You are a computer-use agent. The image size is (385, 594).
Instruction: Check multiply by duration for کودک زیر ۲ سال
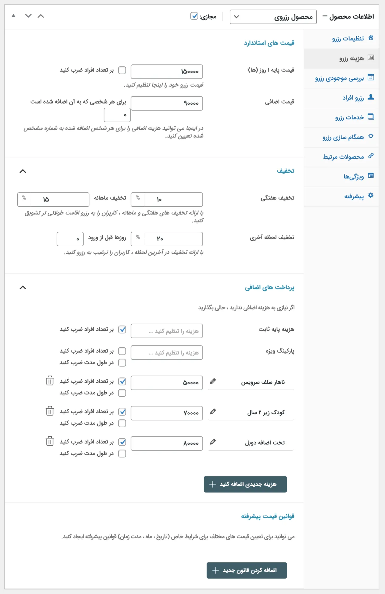tap(122, 423)
